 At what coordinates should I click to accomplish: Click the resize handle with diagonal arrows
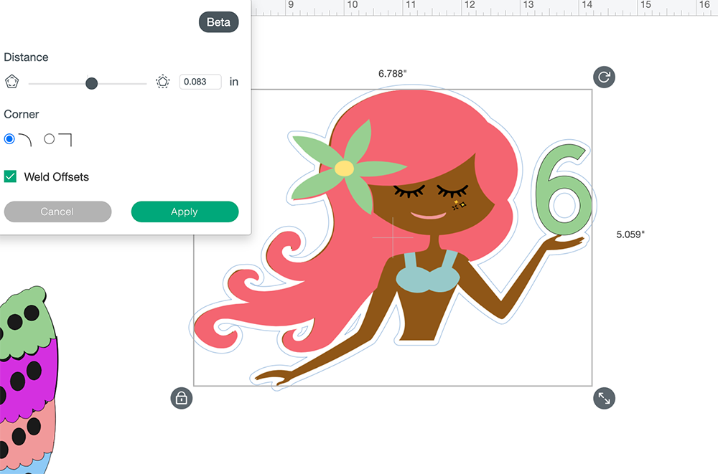coord(605,398)
